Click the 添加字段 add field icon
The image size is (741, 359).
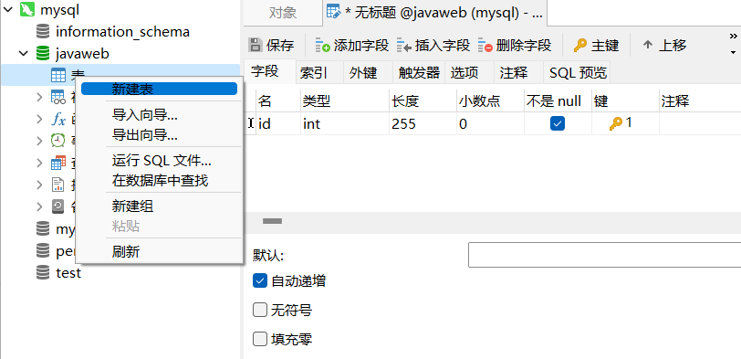point(323,46)
